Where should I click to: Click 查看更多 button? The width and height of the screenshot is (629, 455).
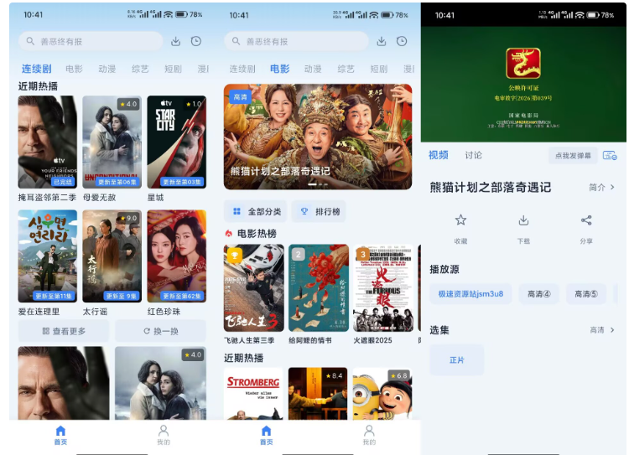[64, 331]
